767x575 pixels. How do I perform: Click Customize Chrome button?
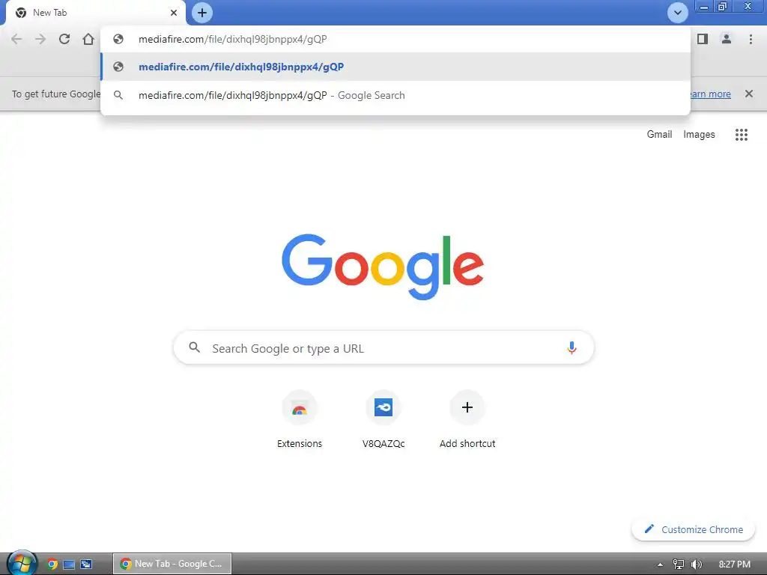(693, 529)
